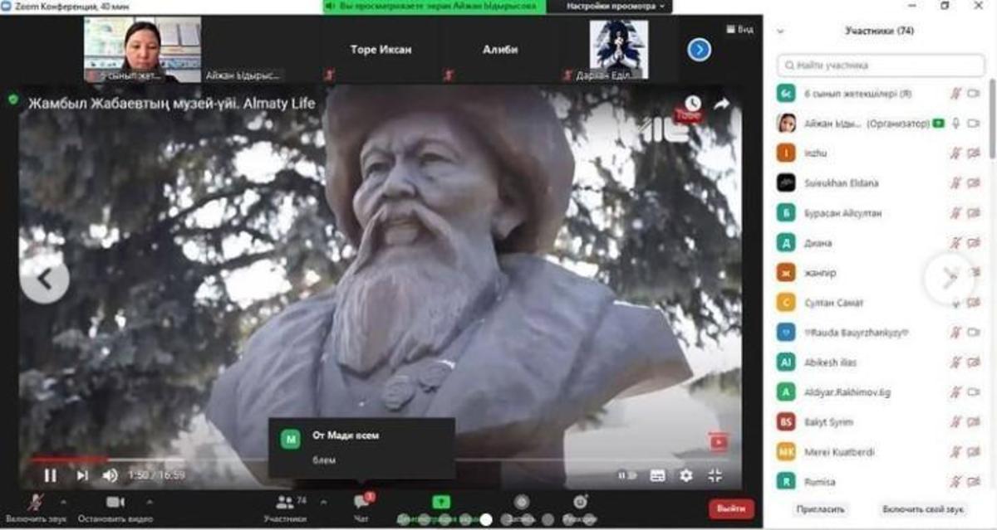
Task: Expand audio options arrow next to microphone
Action: tap(64, 501)
